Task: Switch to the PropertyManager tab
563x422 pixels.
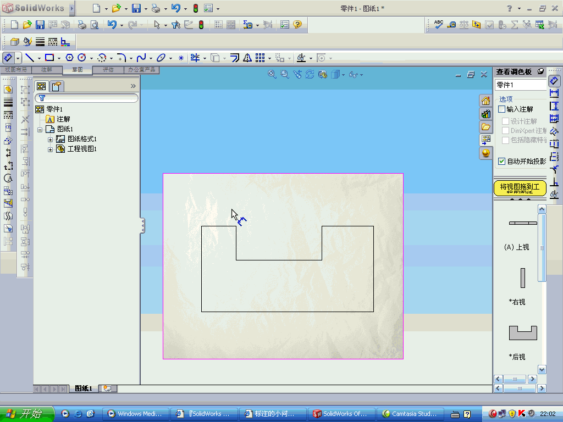Action: (x=57, y=86)
